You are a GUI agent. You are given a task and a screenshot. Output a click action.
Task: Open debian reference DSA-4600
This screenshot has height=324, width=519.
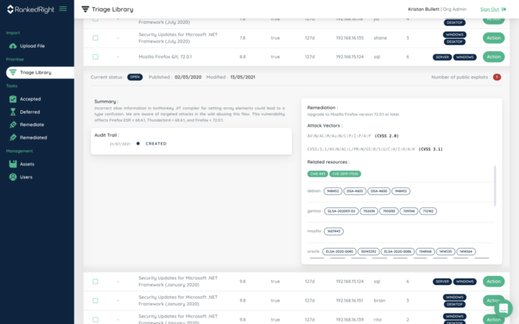(378, 191)
